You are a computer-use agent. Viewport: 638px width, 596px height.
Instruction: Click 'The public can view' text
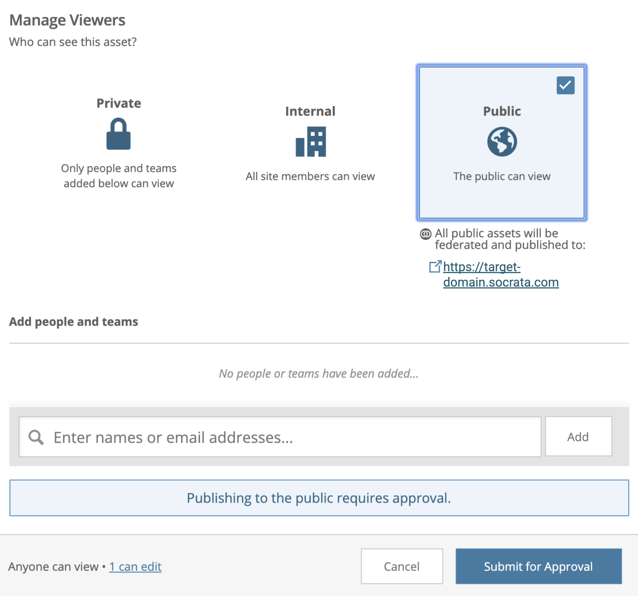pyautogui.click(x=502, y=176)
